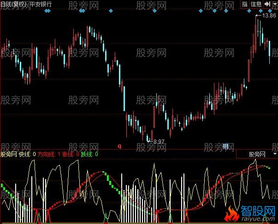Select the 平安银行 stock name

click(41, 4)
